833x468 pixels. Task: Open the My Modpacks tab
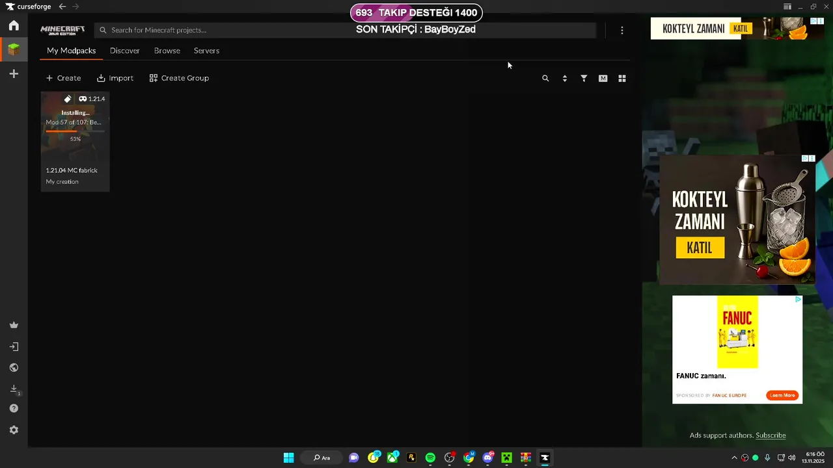pos(71,51)
